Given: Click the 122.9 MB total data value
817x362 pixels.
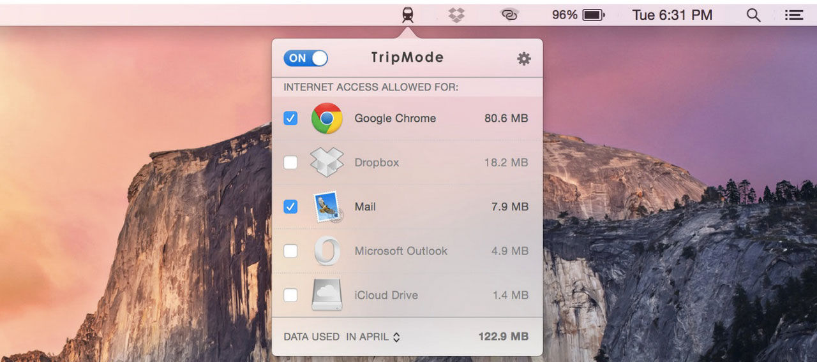Looking at the screenshot, I should (x=504, y=337).
